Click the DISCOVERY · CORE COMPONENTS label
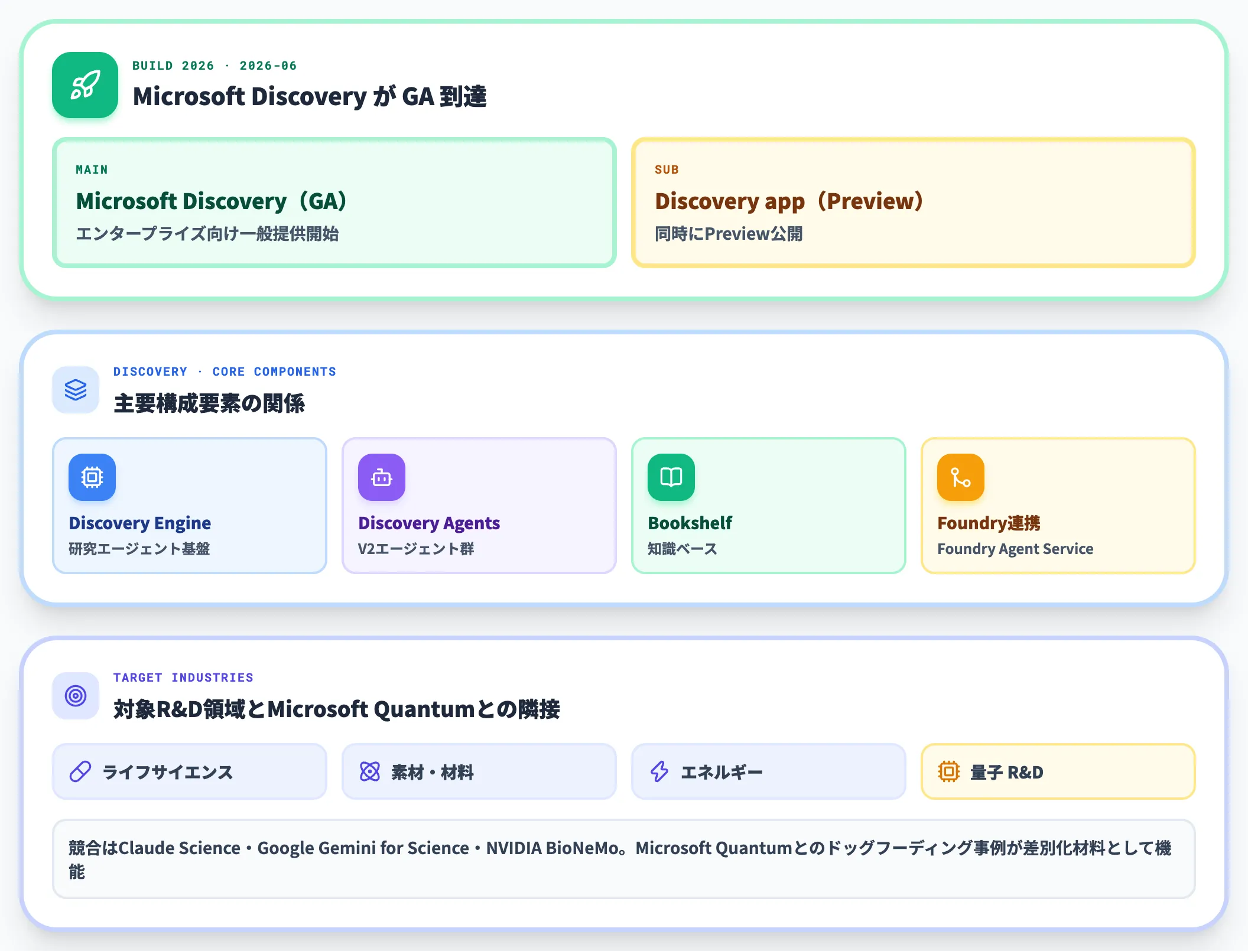This screenshot has width=1248, height=951. pyautogui.click(x=225, y=372)
